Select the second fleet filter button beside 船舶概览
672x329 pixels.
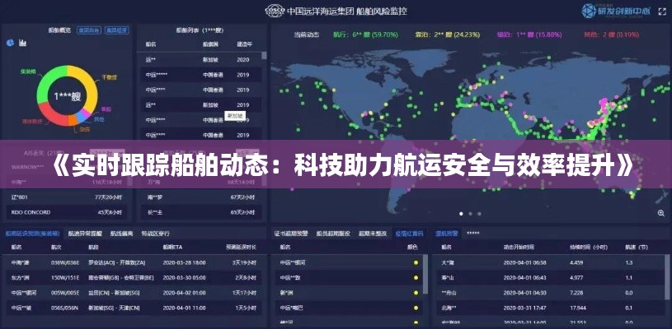coord(117,30)
